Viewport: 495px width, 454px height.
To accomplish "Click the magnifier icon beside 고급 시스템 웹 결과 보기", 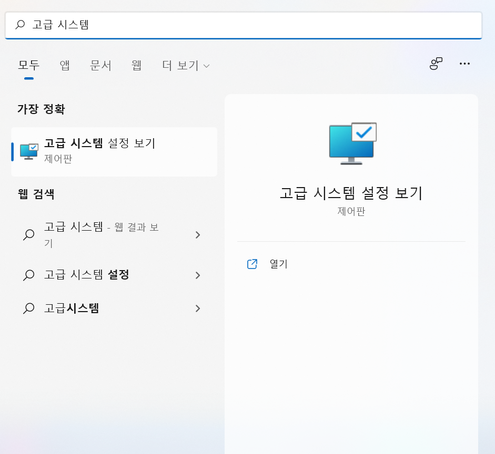I will 28,235.
